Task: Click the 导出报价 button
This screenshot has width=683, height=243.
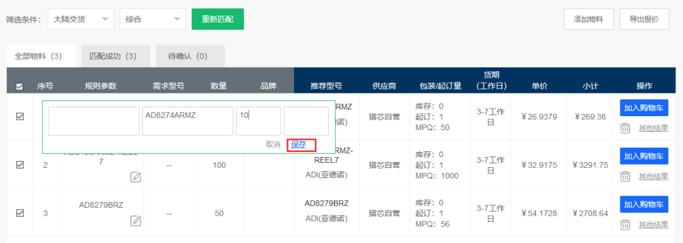Action: pyautogui.click(x=644, y=19)
